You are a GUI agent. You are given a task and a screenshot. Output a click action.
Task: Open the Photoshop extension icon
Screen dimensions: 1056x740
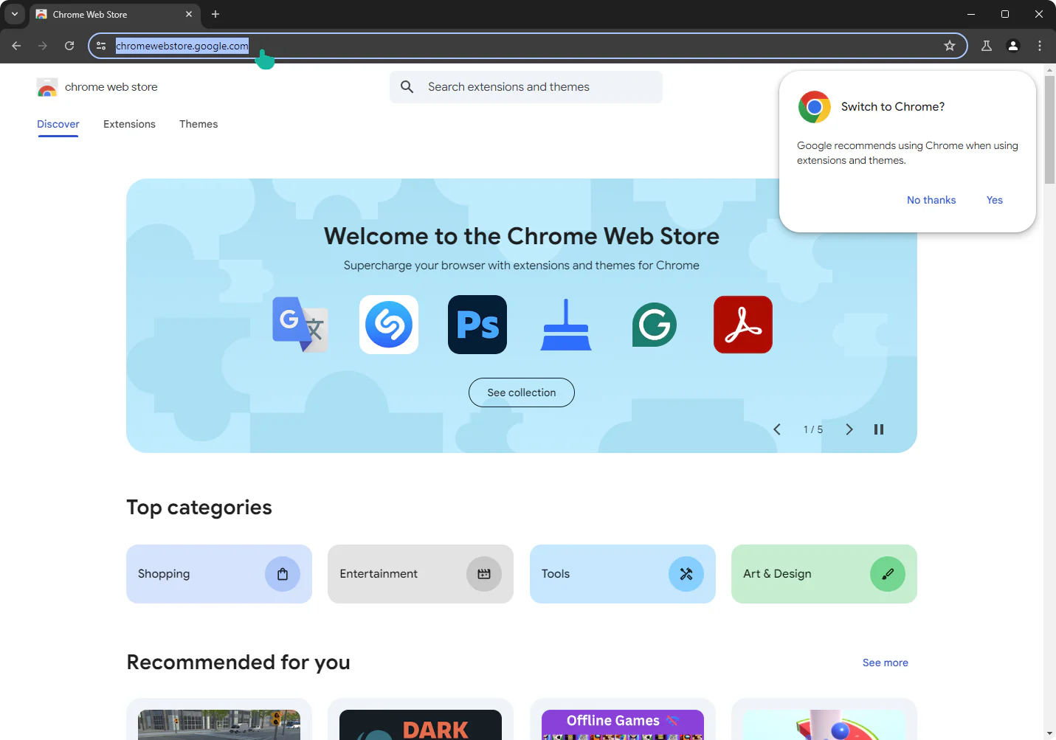coord(477,325)
